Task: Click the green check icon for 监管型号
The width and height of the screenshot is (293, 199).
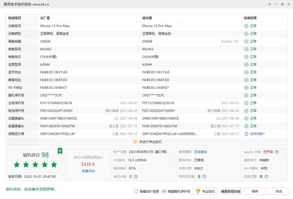Action: (246, 65)
